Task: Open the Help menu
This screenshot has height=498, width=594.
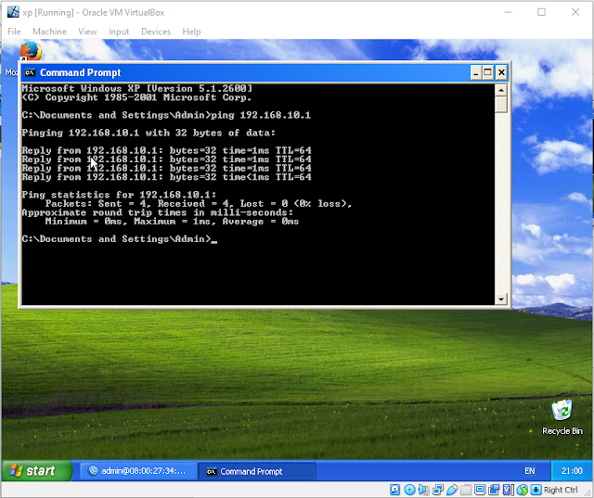Action: tap(191, 32)
